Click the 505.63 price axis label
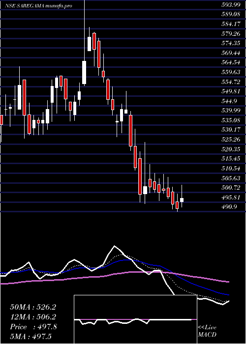This screenshot has width=246, height=344. click(231, 178)
